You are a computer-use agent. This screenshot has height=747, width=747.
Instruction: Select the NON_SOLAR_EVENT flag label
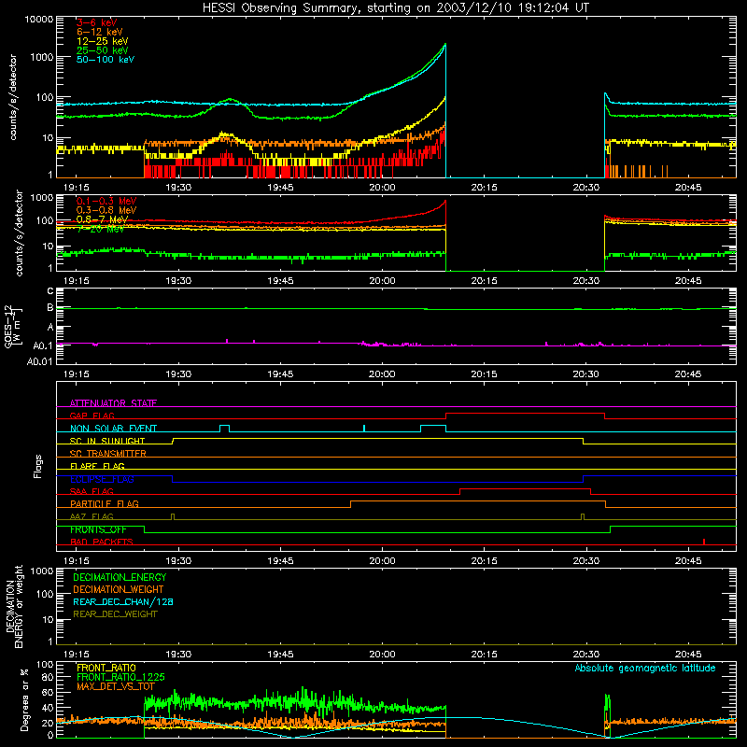[x=113, y=429]
